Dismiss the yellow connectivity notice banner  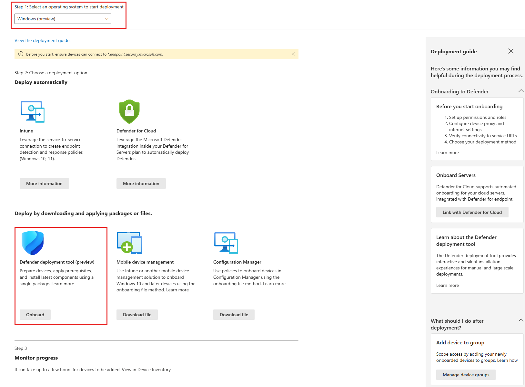point(293,54)
